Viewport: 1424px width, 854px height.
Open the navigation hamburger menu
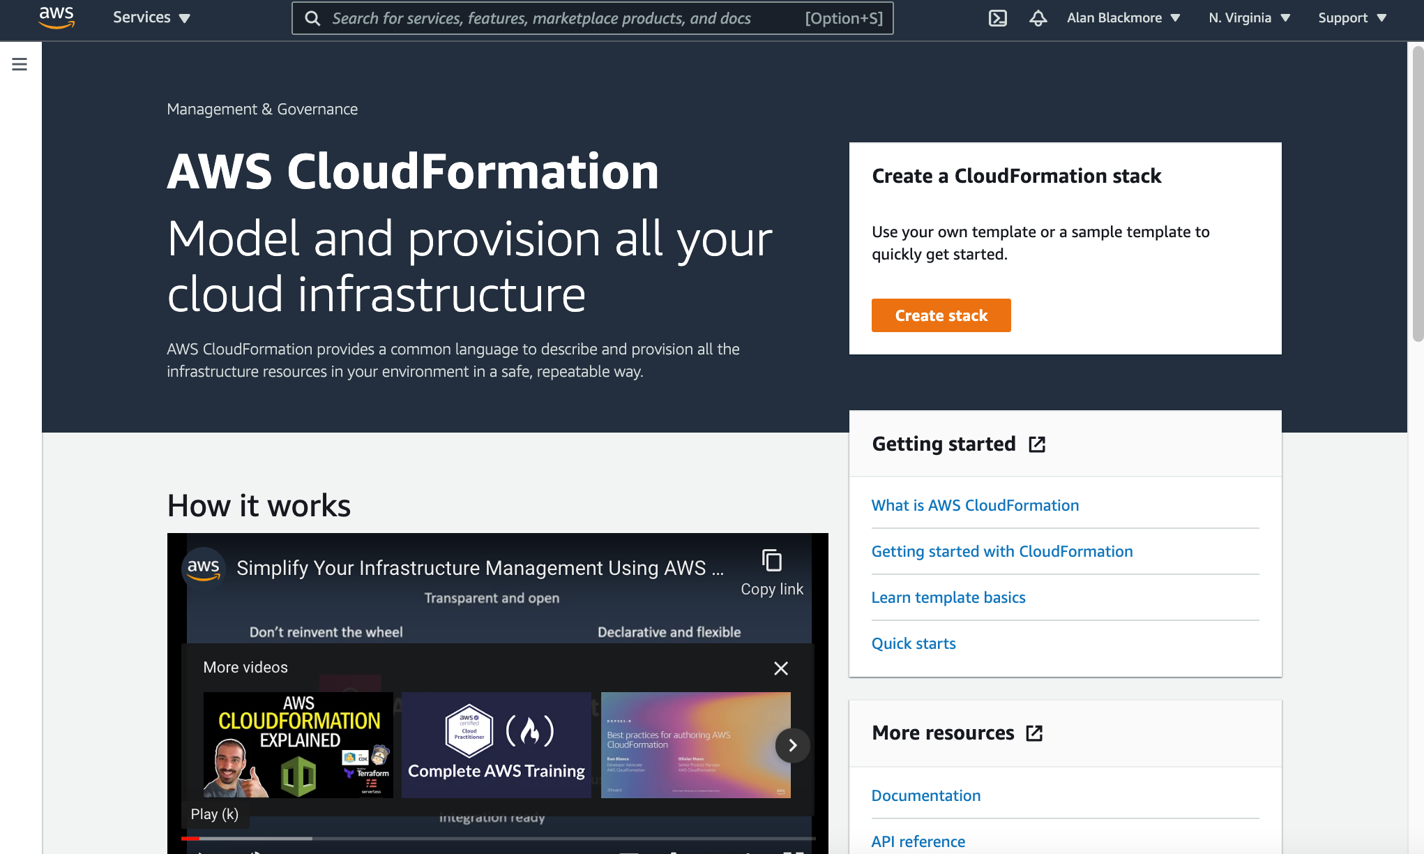pos(19,63)
